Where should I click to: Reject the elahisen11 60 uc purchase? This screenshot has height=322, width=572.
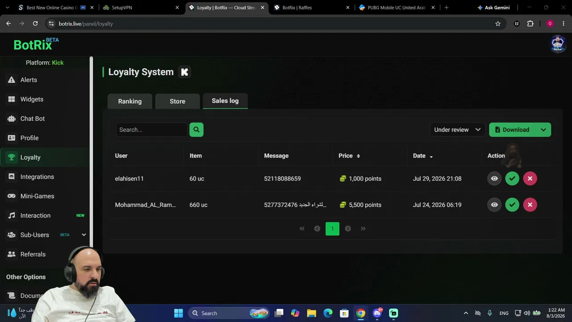(530, 178)
